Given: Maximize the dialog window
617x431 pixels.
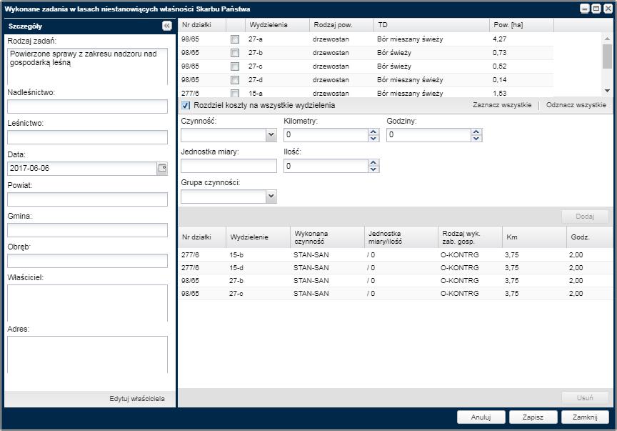Looking at the screenshot, I should 596,9.
